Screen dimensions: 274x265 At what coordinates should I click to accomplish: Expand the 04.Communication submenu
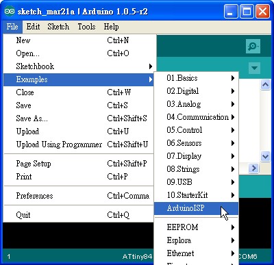click(197, 117)
